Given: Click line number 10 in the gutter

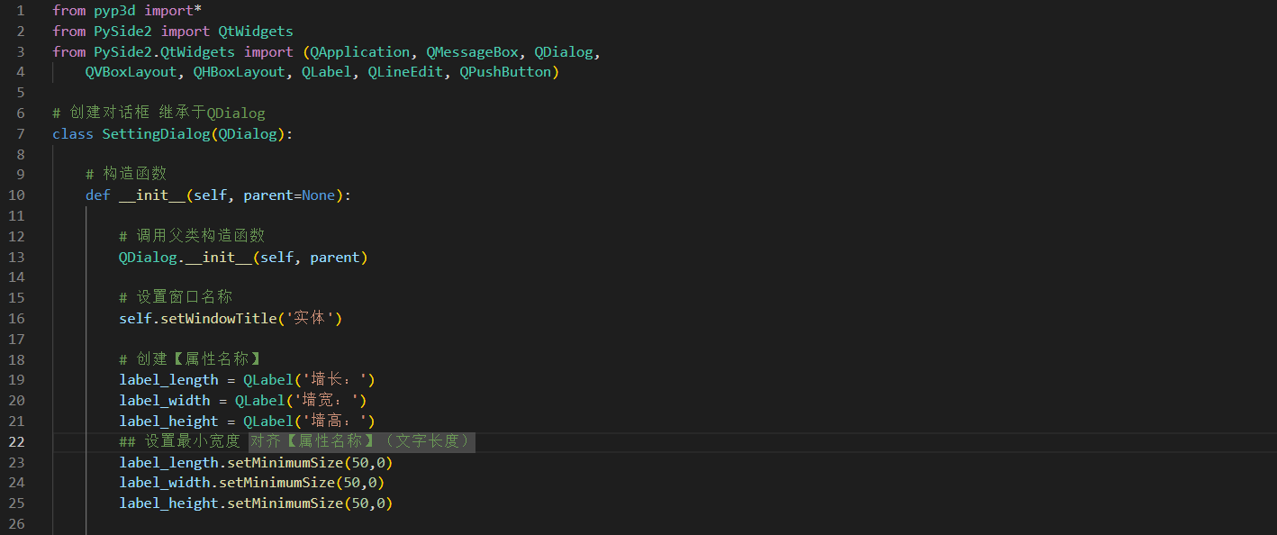Looking at the screenshot, I should click(x=16, y=195).
